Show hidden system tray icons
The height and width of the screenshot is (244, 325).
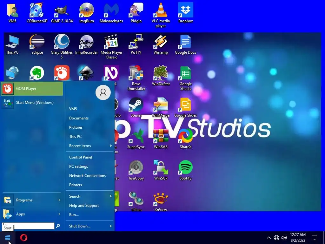[x=269, y=238]
